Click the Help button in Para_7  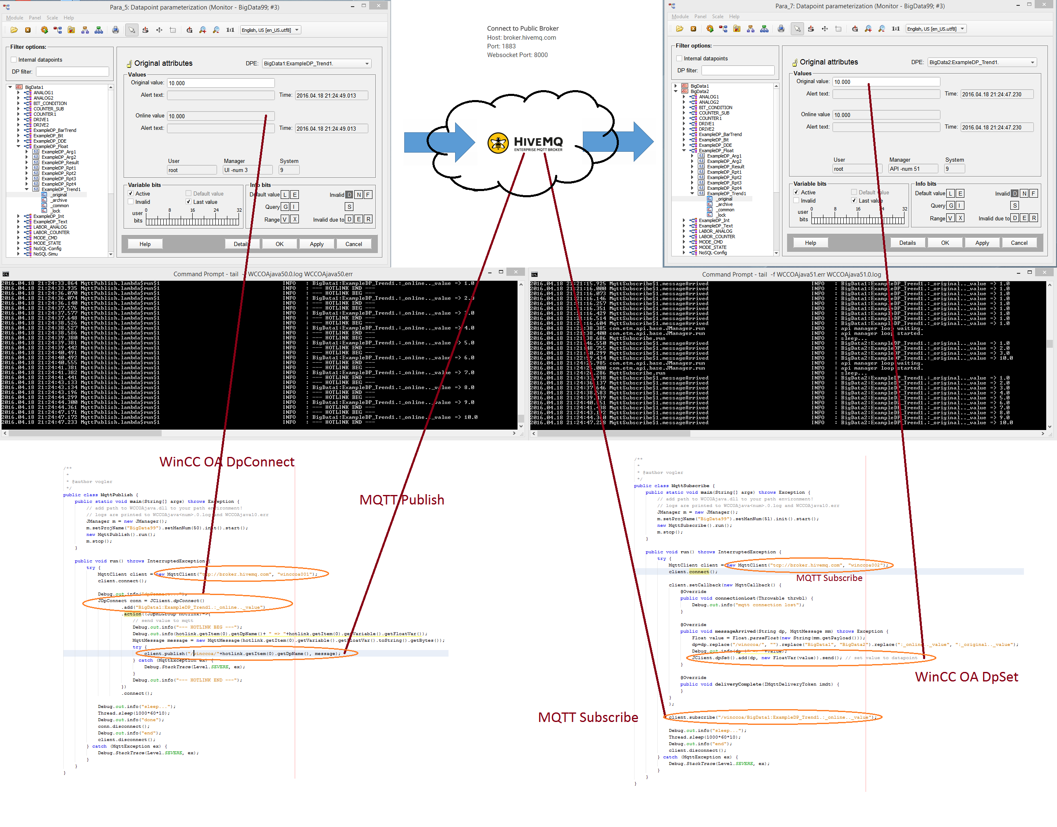[811, 243]
